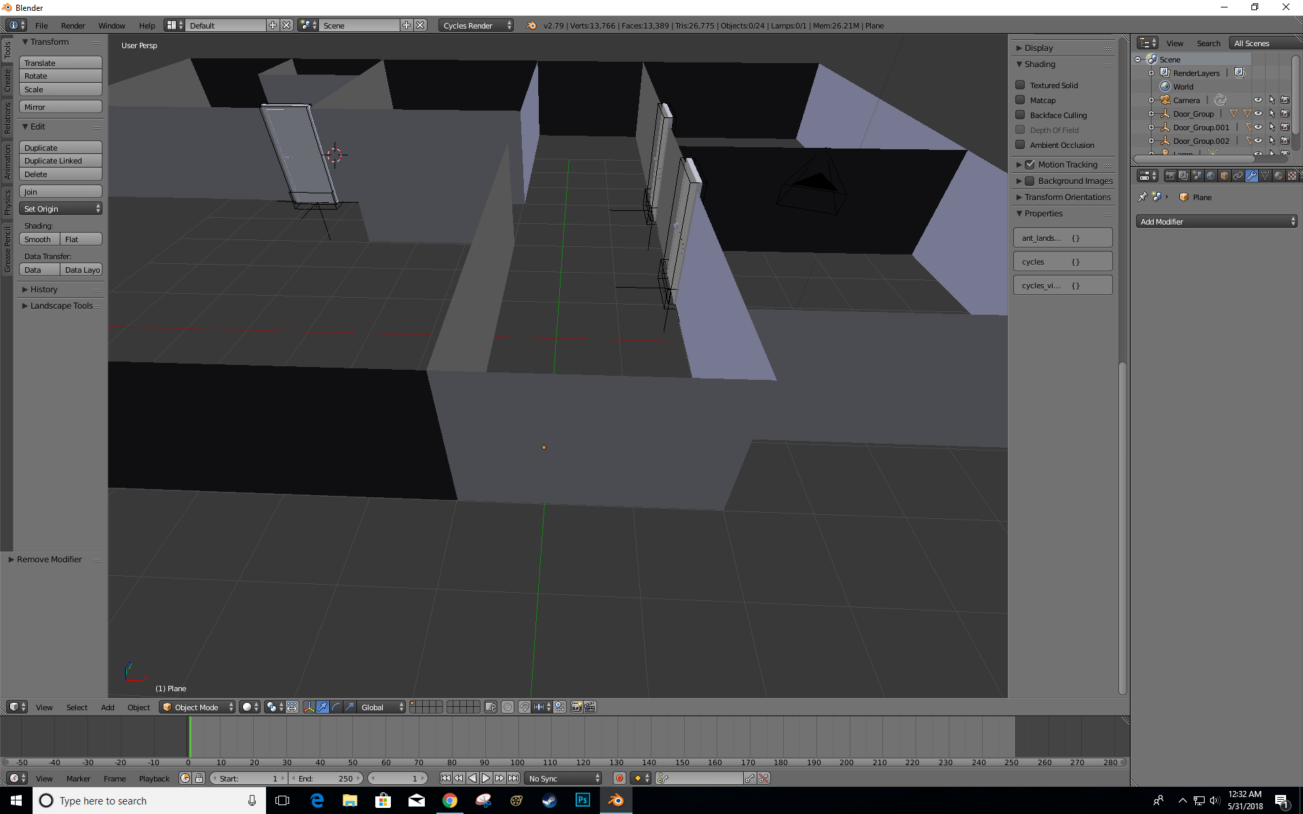Enable Backface Culling checkbox
Image resolution: width=1303 pixels, height=814 pixels.
pos(1020,115)
